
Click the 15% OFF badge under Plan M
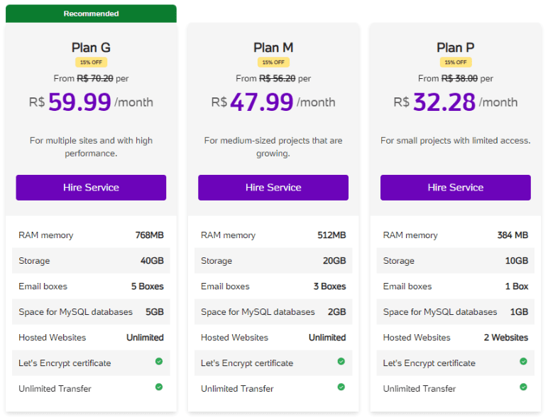tap(273, 63)
